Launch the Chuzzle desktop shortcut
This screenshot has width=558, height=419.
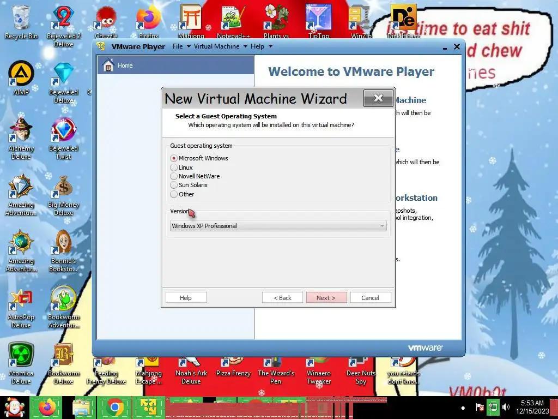pos(106,22)
